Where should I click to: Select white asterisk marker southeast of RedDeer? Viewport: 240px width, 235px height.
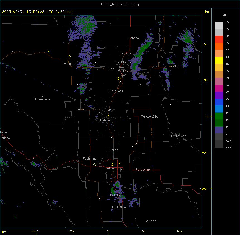[x=140, y=85]
